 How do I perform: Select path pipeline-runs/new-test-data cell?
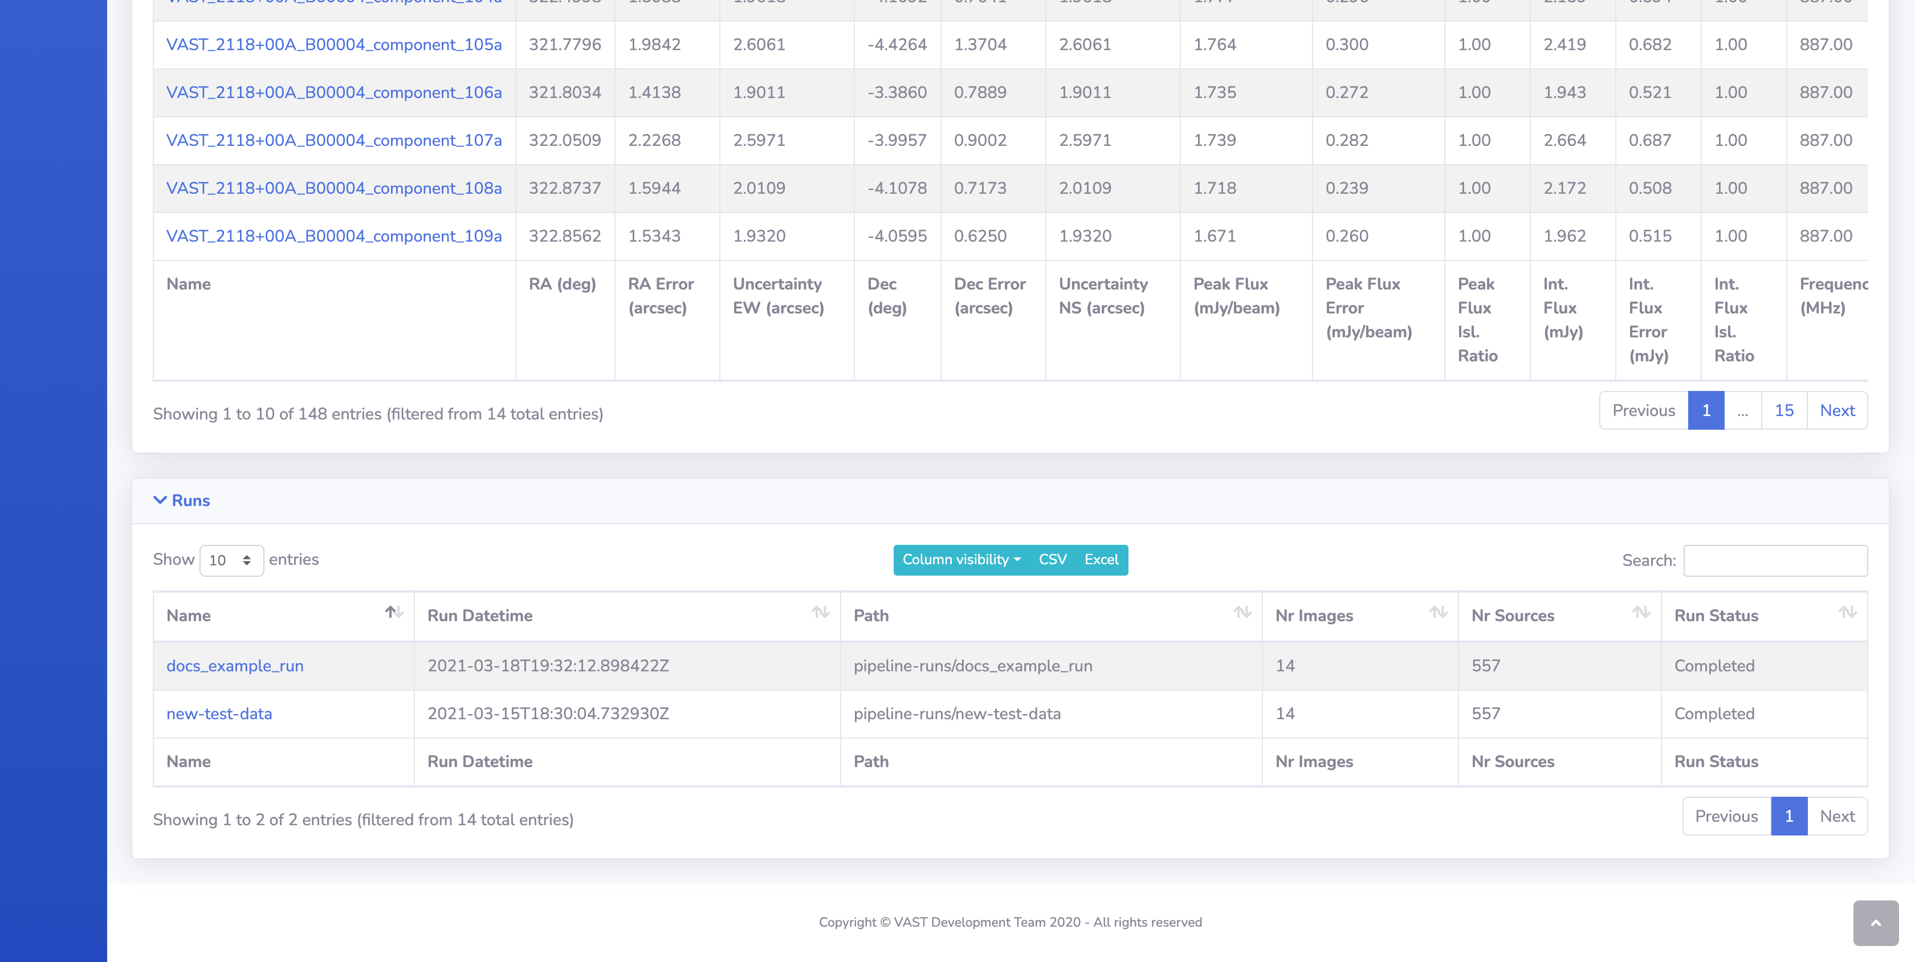click(1050, 714)
